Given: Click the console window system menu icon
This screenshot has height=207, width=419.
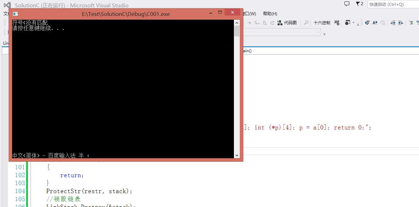Looking at the screenshot, I should pos(15,14).
